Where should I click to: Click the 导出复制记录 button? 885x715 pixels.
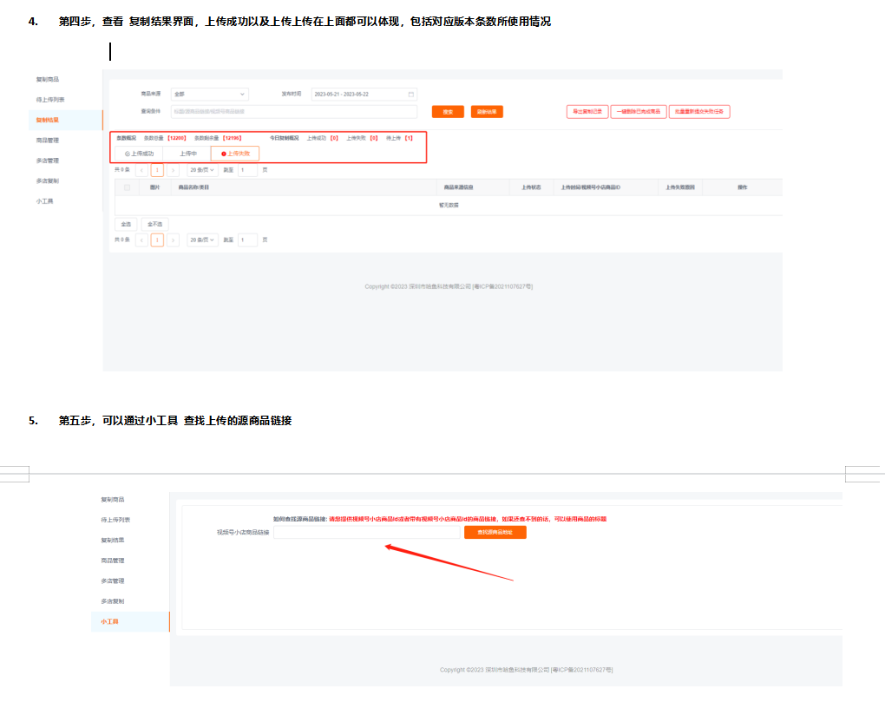587,112
